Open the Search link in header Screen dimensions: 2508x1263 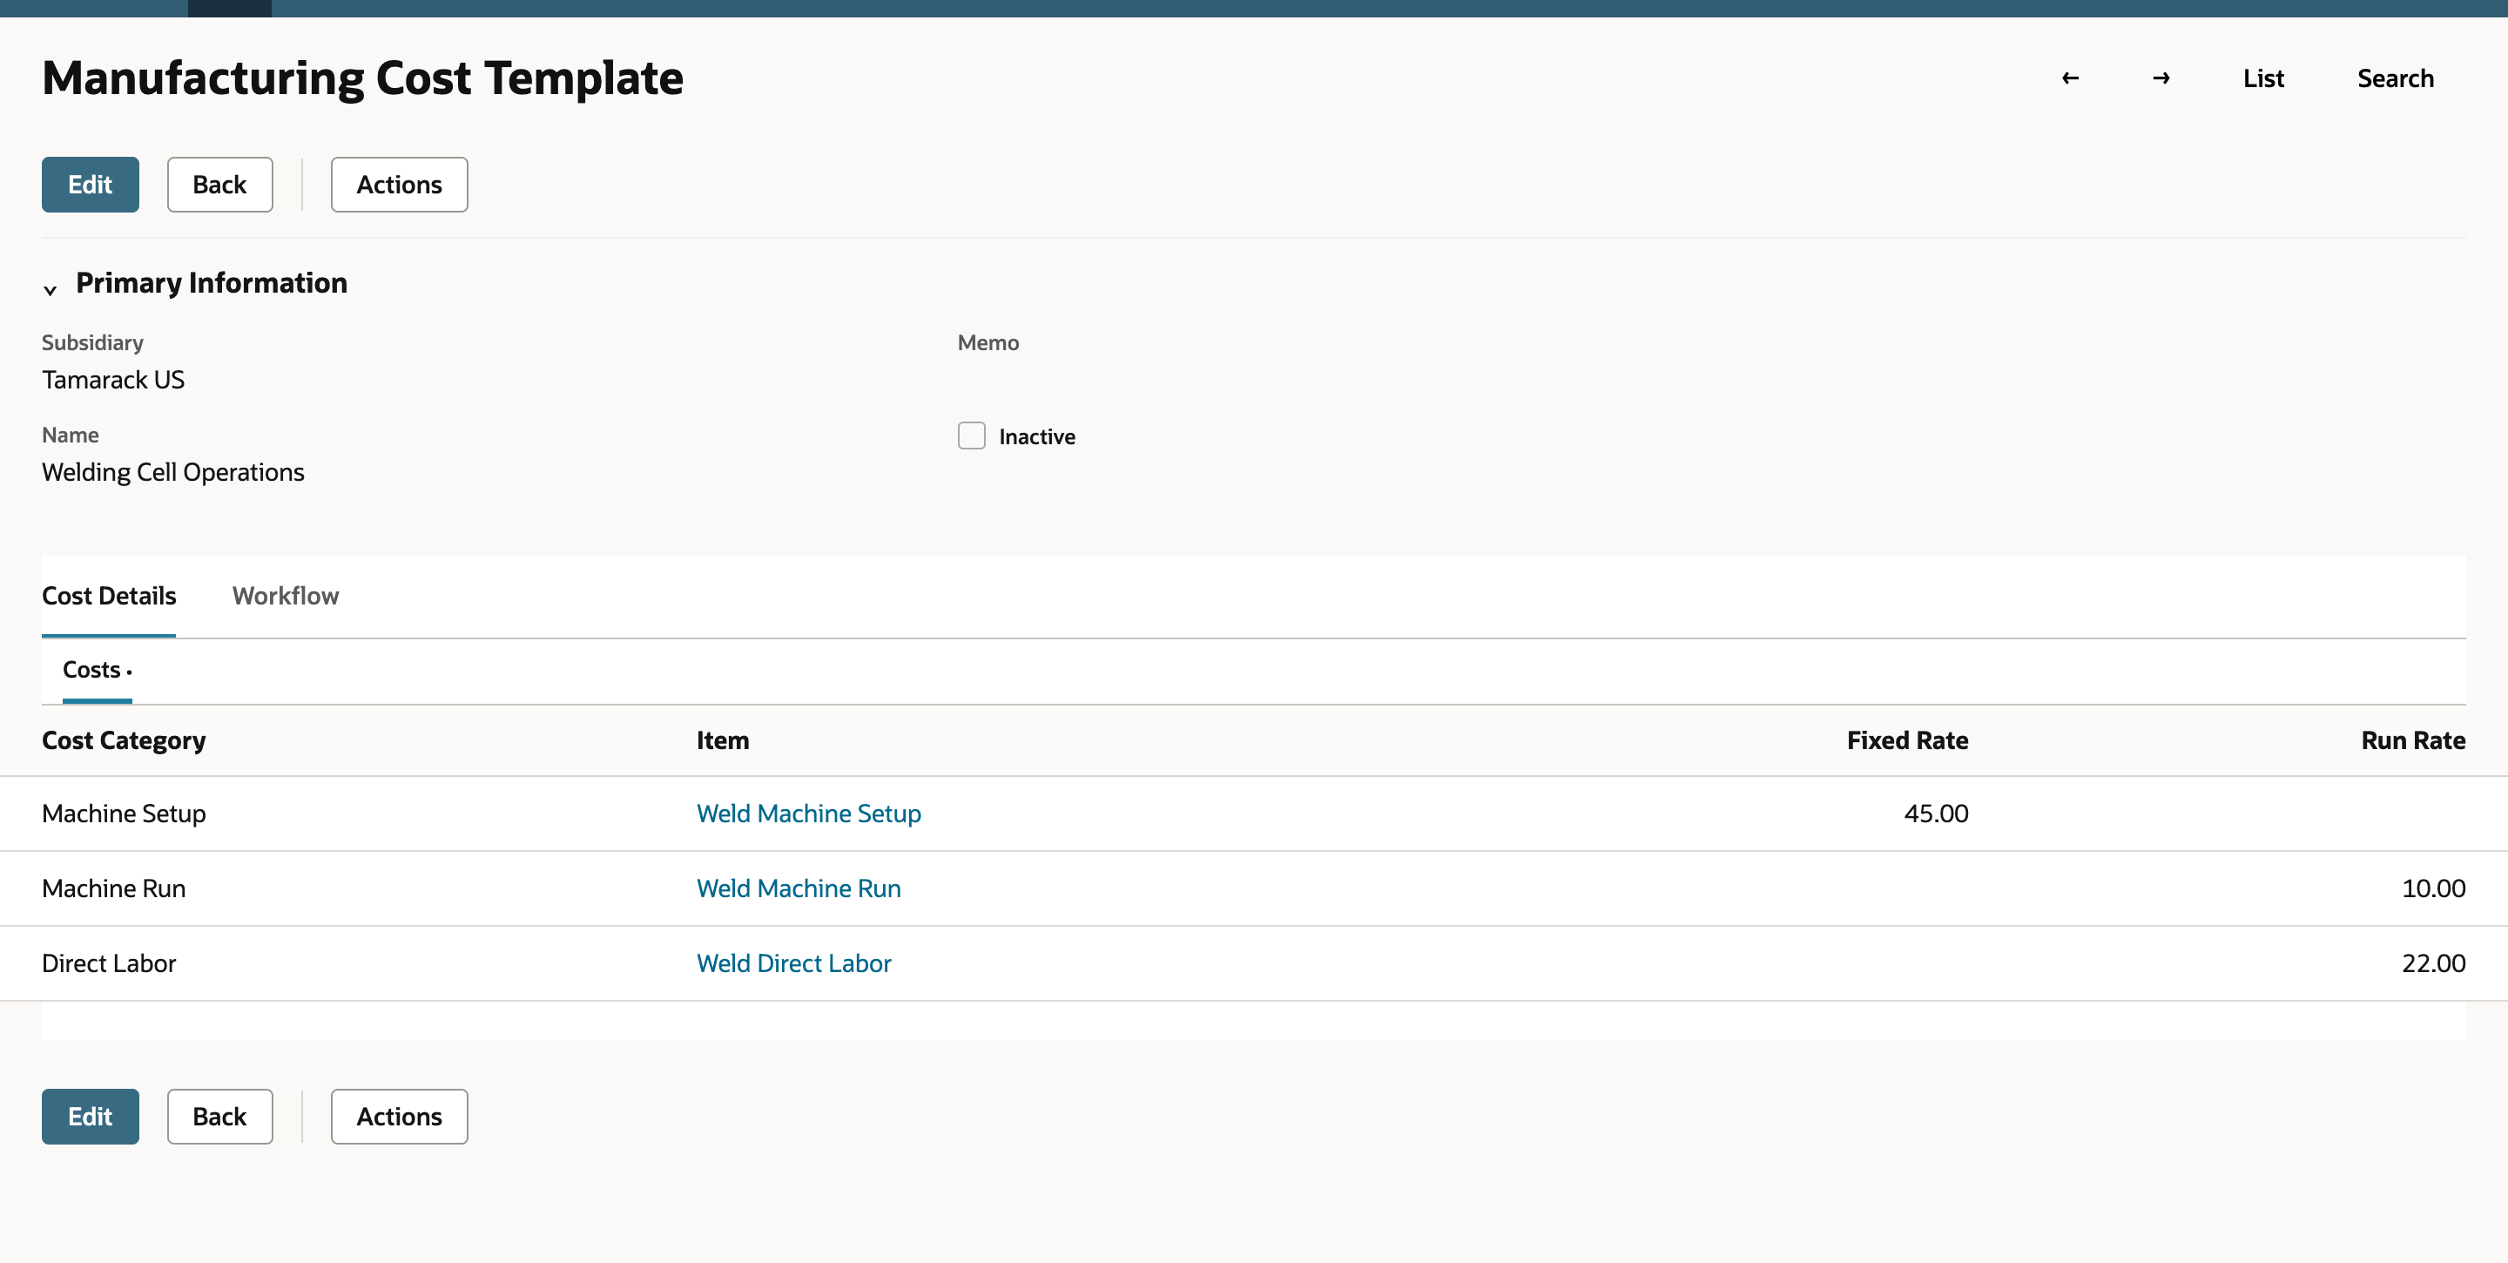click(2395, 78)
